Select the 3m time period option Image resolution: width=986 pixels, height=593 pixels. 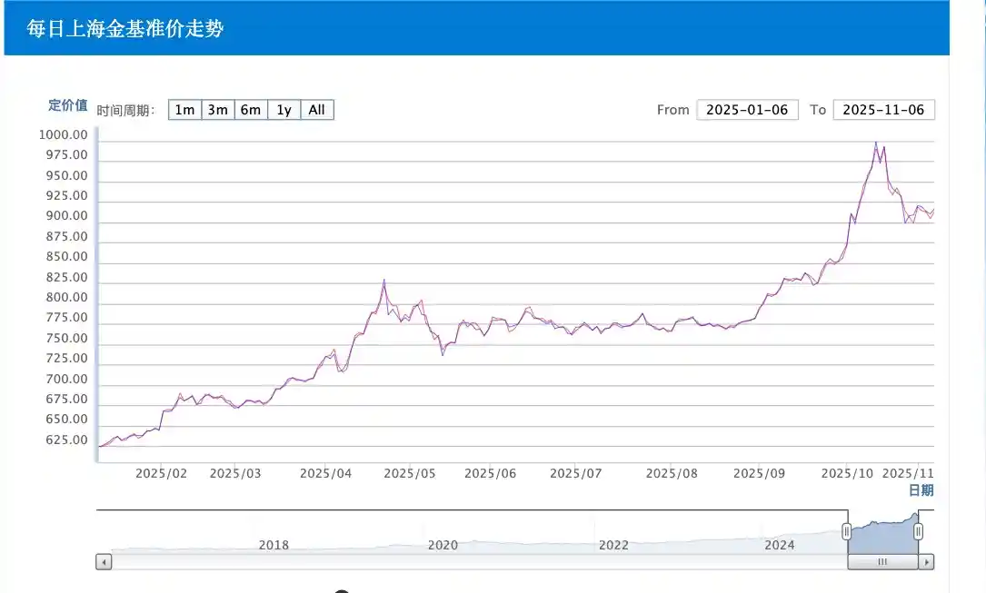click(217, 109)
